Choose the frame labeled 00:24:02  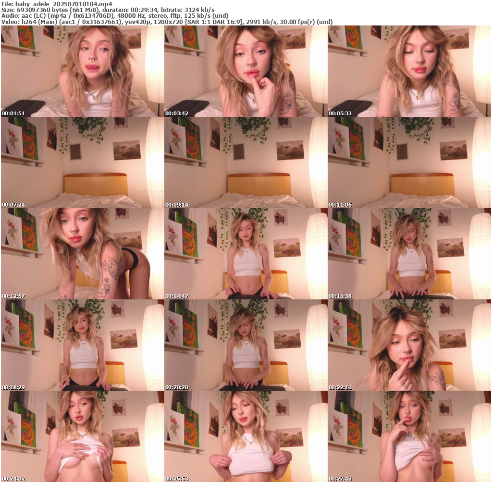pyautogui.click(x=83, y=436)
